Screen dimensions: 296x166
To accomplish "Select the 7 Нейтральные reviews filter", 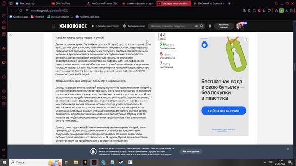I will [166, 65].
